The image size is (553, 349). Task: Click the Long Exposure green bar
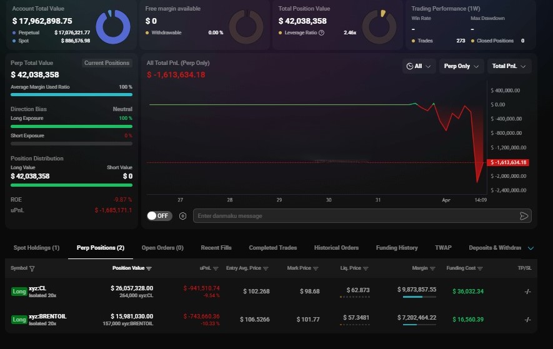(x=72, y=126)
